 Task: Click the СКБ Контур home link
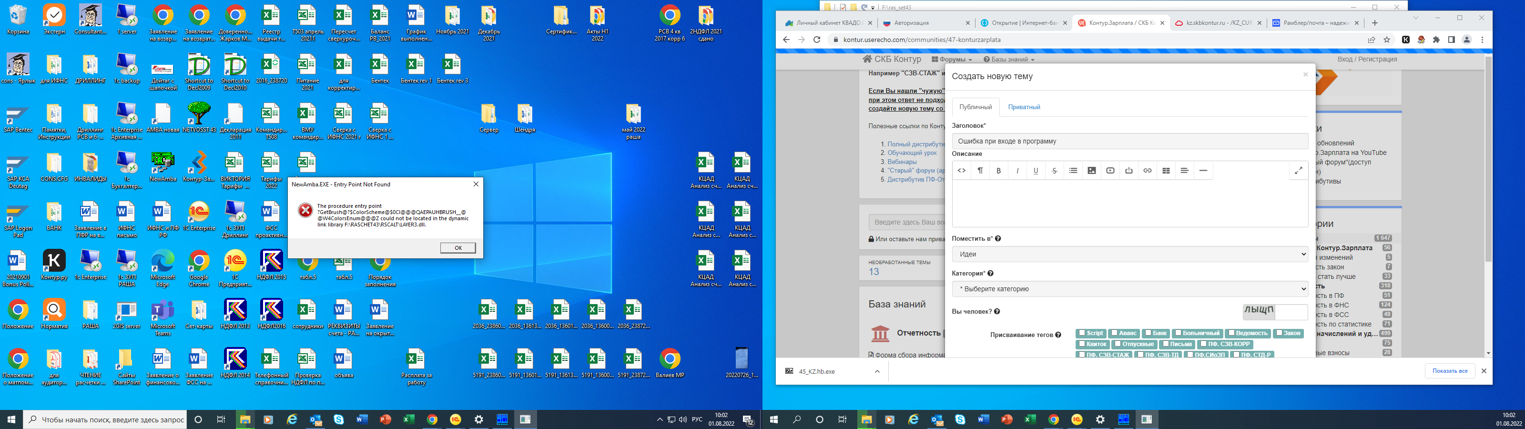[x=892, y=59]
